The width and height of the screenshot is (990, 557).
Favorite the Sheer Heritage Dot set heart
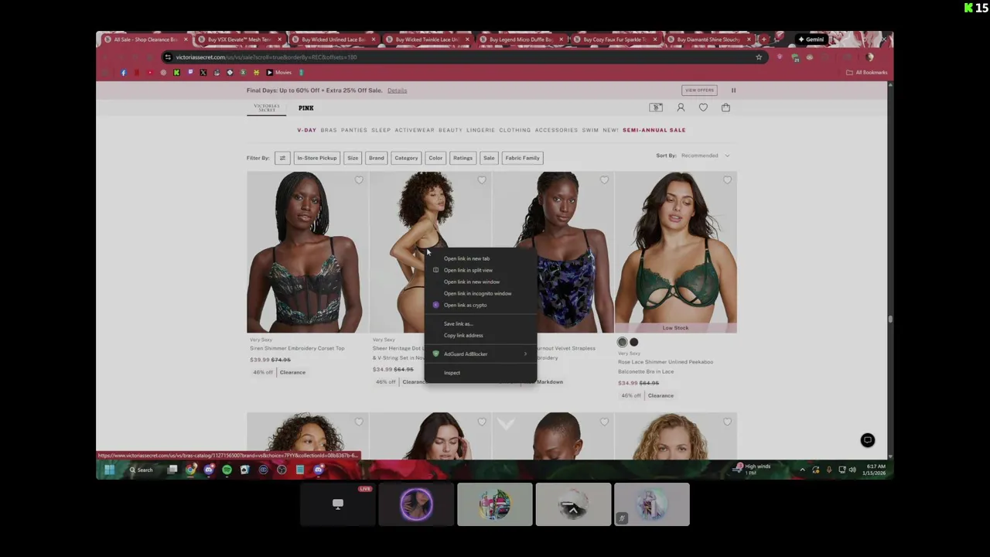[x=482, y=180]
